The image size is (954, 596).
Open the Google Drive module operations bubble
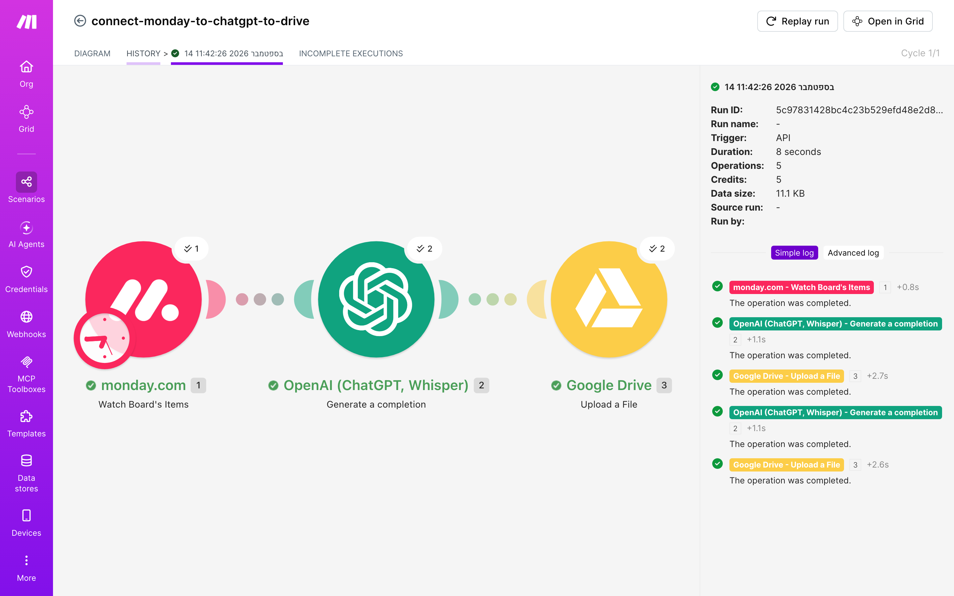click(x=657, y=249)
